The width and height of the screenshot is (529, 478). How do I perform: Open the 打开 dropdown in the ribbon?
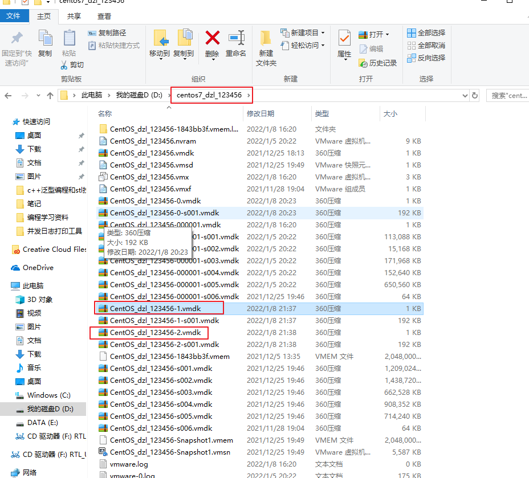(374, 34)
